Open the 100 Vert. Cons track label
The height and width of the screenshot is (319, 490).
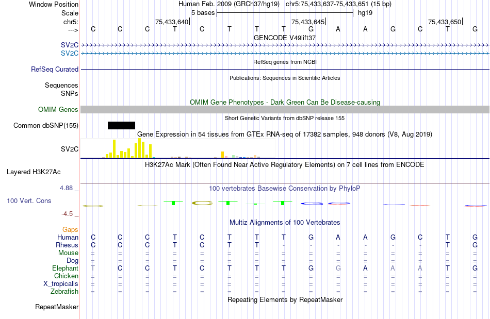point(29,200)
